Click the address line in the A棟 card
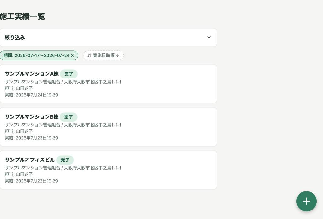Viewport: 323px width, 219px height. point(63,82)
